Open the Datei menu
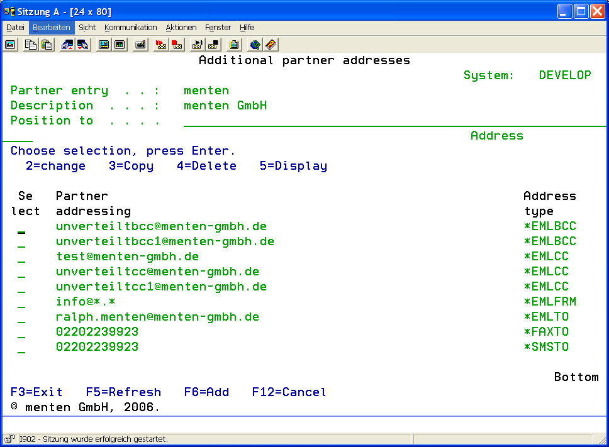The image size is (609, 447). point(15,28)
